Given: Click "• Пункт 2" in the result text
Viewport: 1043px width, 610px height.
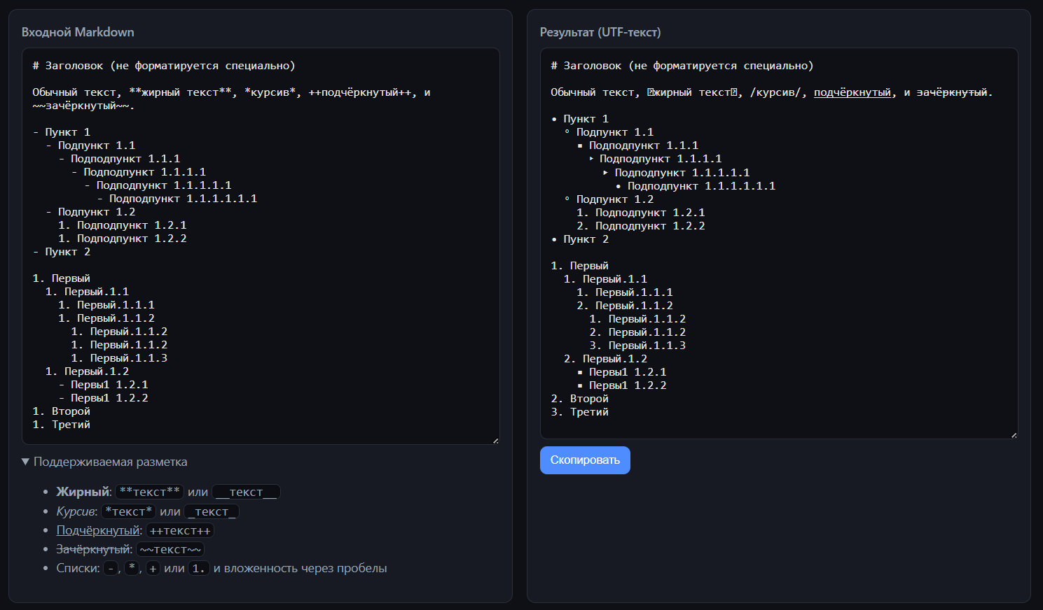Looking at the screenshot, I should click(x=580, y=239).
